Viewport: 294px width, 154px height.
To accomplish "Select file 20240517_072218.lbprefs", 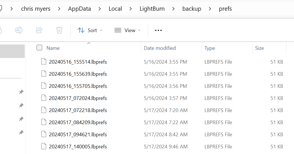I will (78, 110).
